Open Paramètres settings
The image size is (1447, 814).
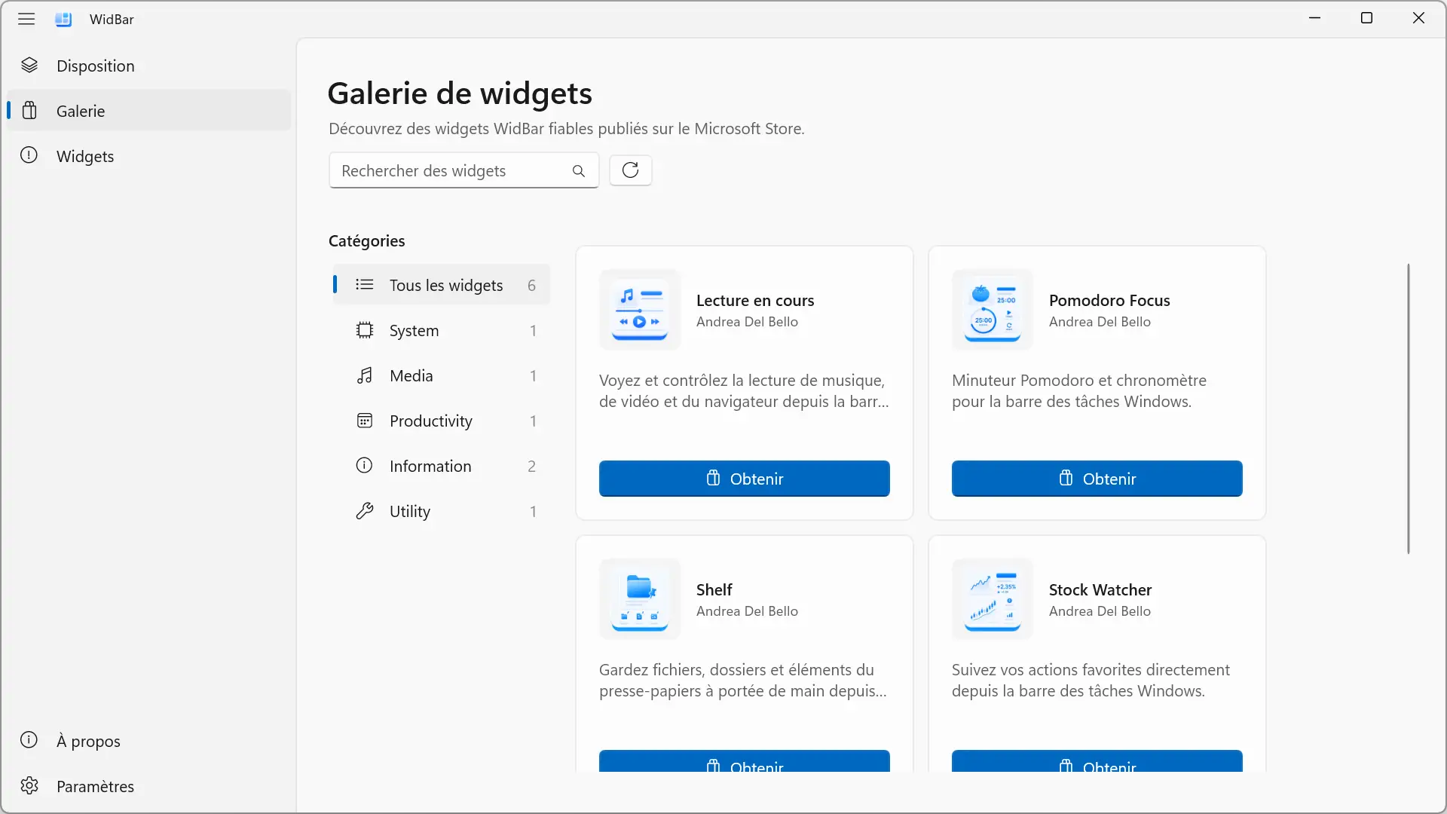pyautogui.click(x=149, y=786)
